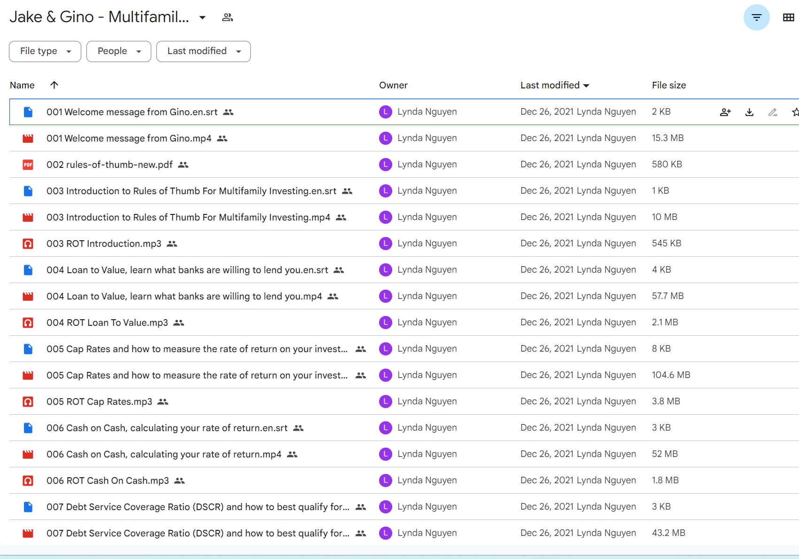Select 003 Introduction to Rules of Thumb mp4
This screenshot has width=799, height=559.
pos(188,217)
